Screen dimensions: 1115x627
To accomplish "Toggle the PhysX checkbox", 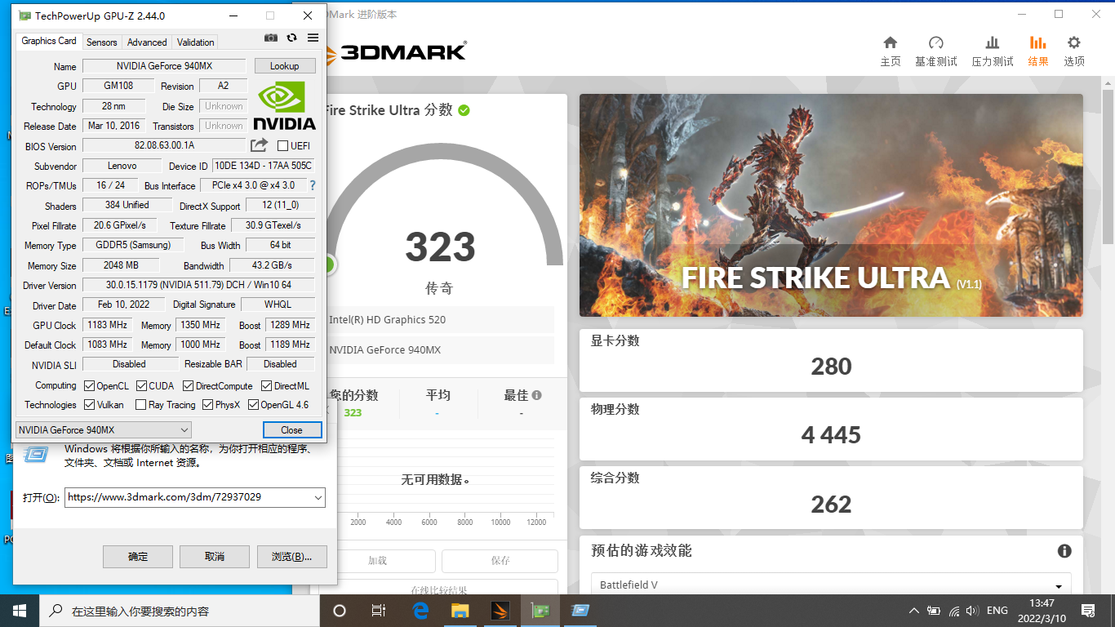I will (x=208, y=404).
